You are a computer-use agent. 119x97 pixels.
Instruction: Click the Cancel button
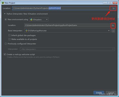111,93
